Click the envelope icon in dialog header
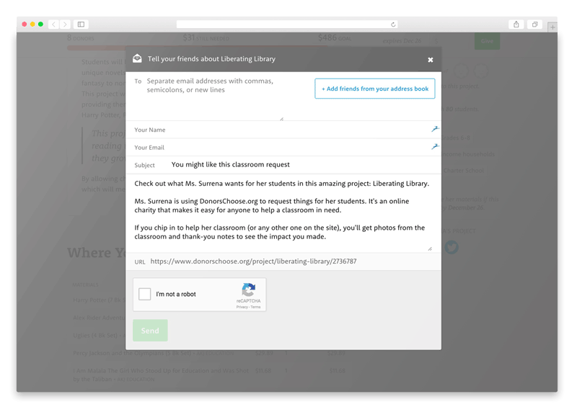Viewport: 577px width, 417px height. 137,58
